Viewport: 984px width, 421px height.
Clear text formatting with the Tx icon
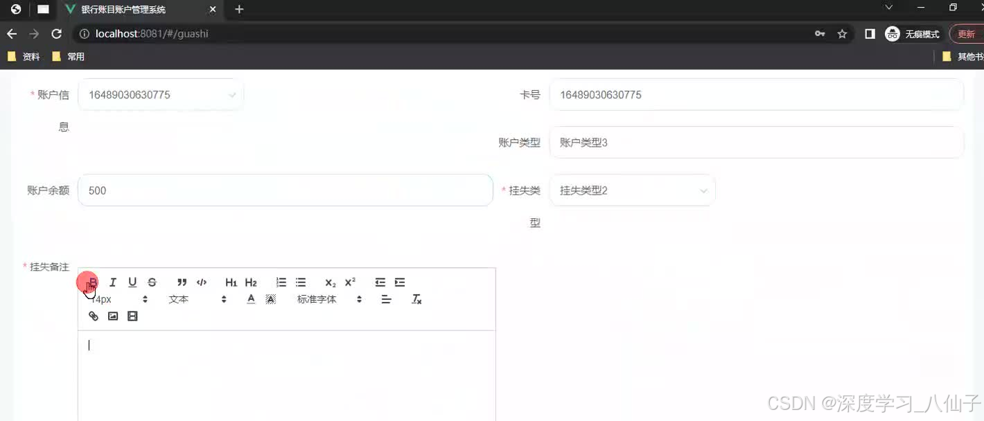pos(416,298)
